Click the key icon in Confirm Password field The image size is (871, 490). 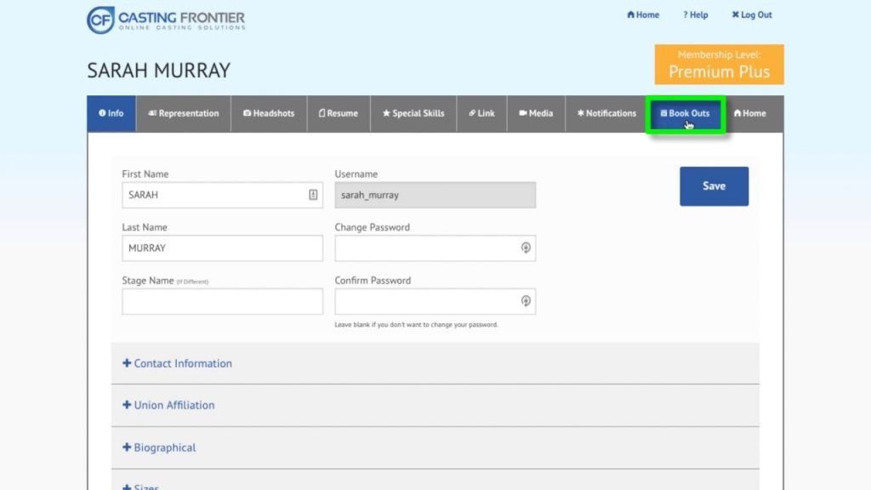526,301
